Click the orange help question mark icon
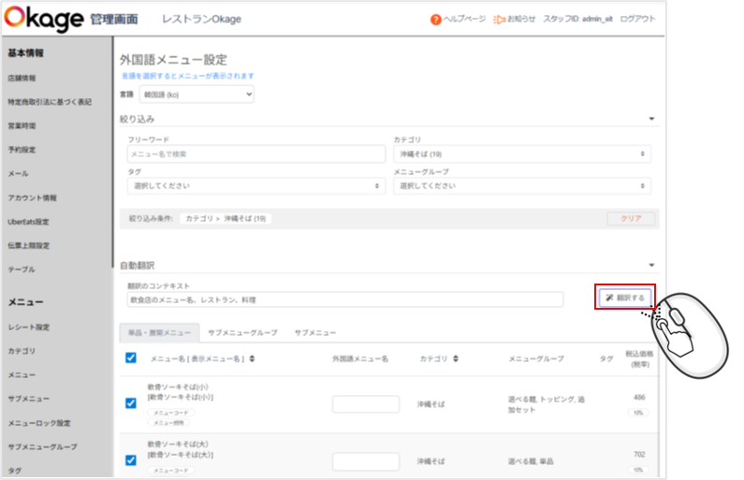Image resolution: width=744 pixels, height=480 pixels. pyautogui.click(x=436, y=19)
